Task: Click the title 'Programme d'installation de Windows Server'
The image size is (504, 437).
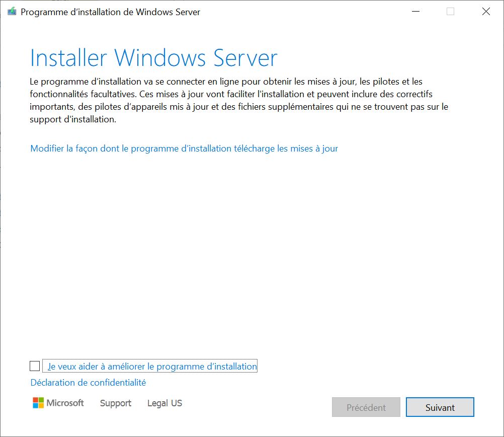Action: [110, 12]
